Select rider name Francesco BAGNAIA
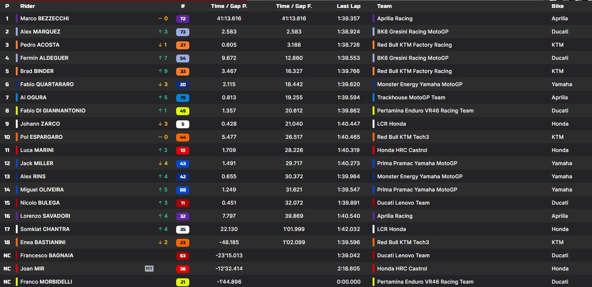Image resolution: width=592 pixels, height=287 pixels. (47, 255)
